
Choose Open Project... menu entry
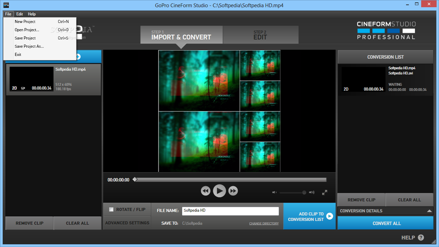pyautogui.click(x=40, y=30)
